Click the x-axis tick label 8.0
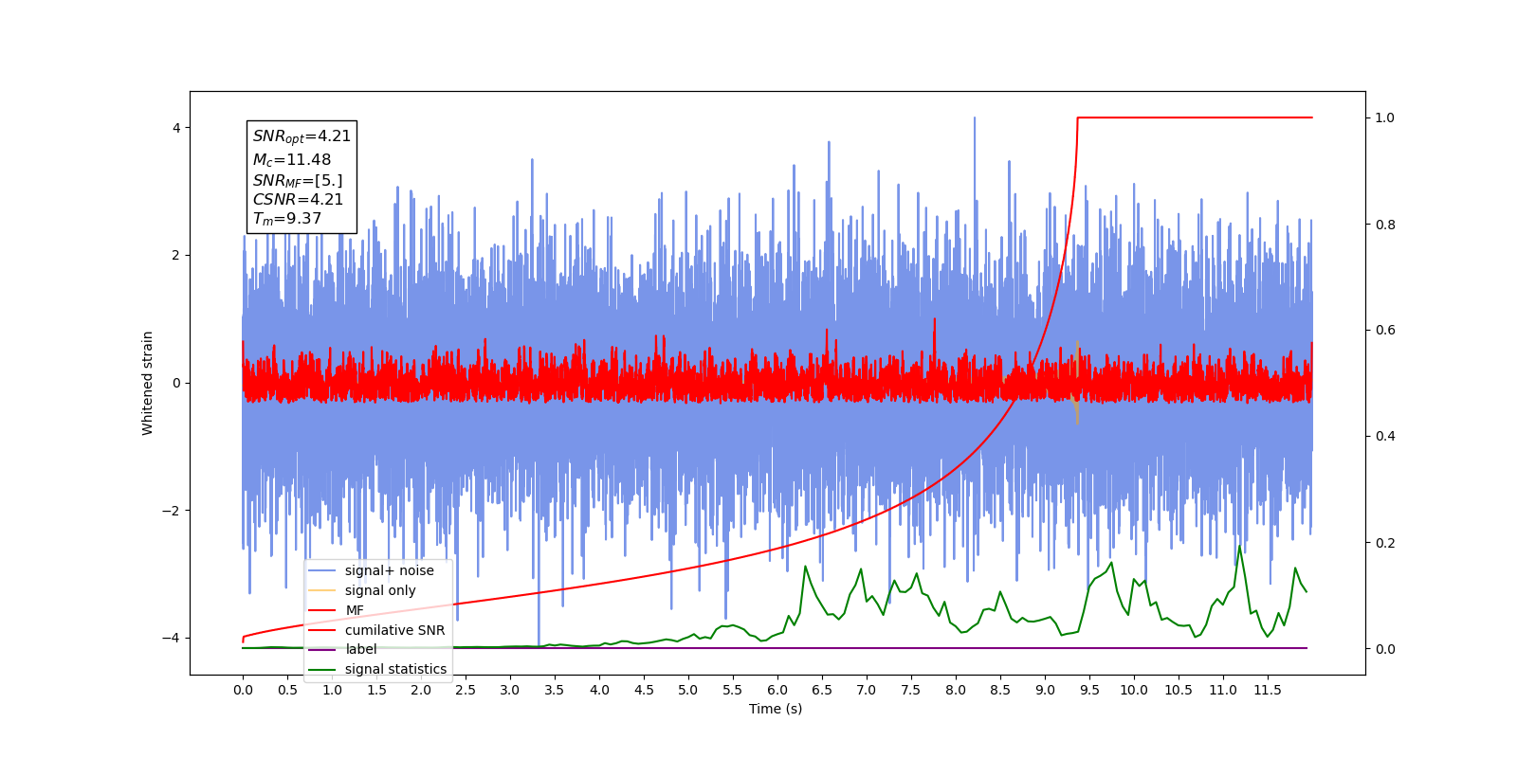This screenshot has height=758, width=1517. (956, 690)
